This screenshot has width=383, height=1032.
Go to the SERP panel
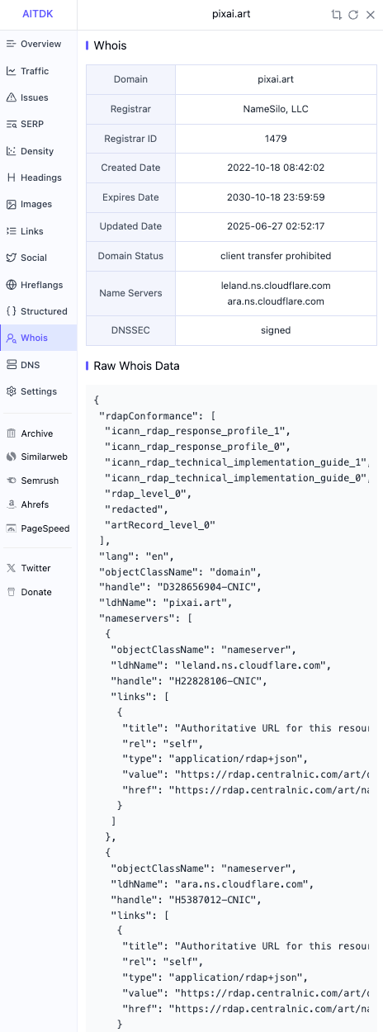click(38, 124)
